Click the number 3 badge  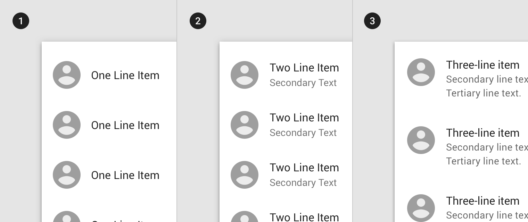point(372,21)
